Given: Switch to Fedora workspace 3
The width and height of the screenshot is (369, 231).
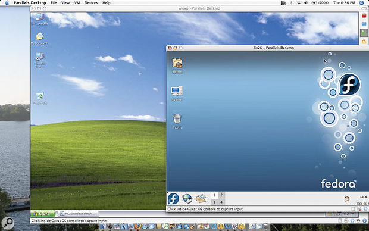Looking at the screenshot, I should pyautogui.click(x=214, y=202).
